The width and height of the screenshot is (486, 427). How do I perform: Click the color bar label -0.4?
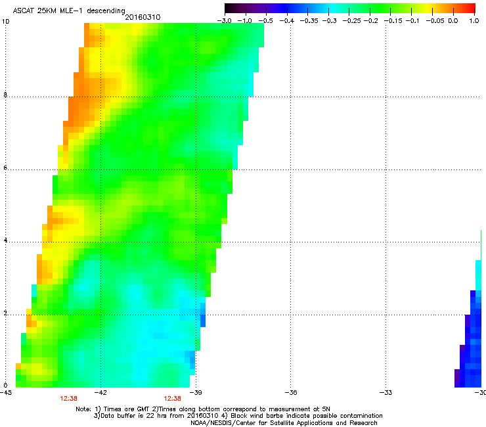coord(287,21)
